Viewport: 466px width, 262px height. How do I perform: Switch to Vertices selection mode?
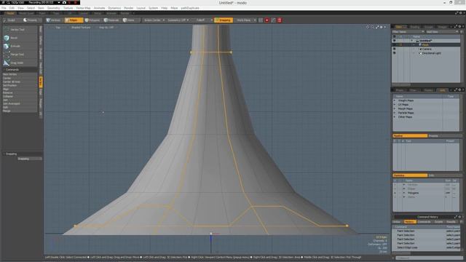pos(54,20)
